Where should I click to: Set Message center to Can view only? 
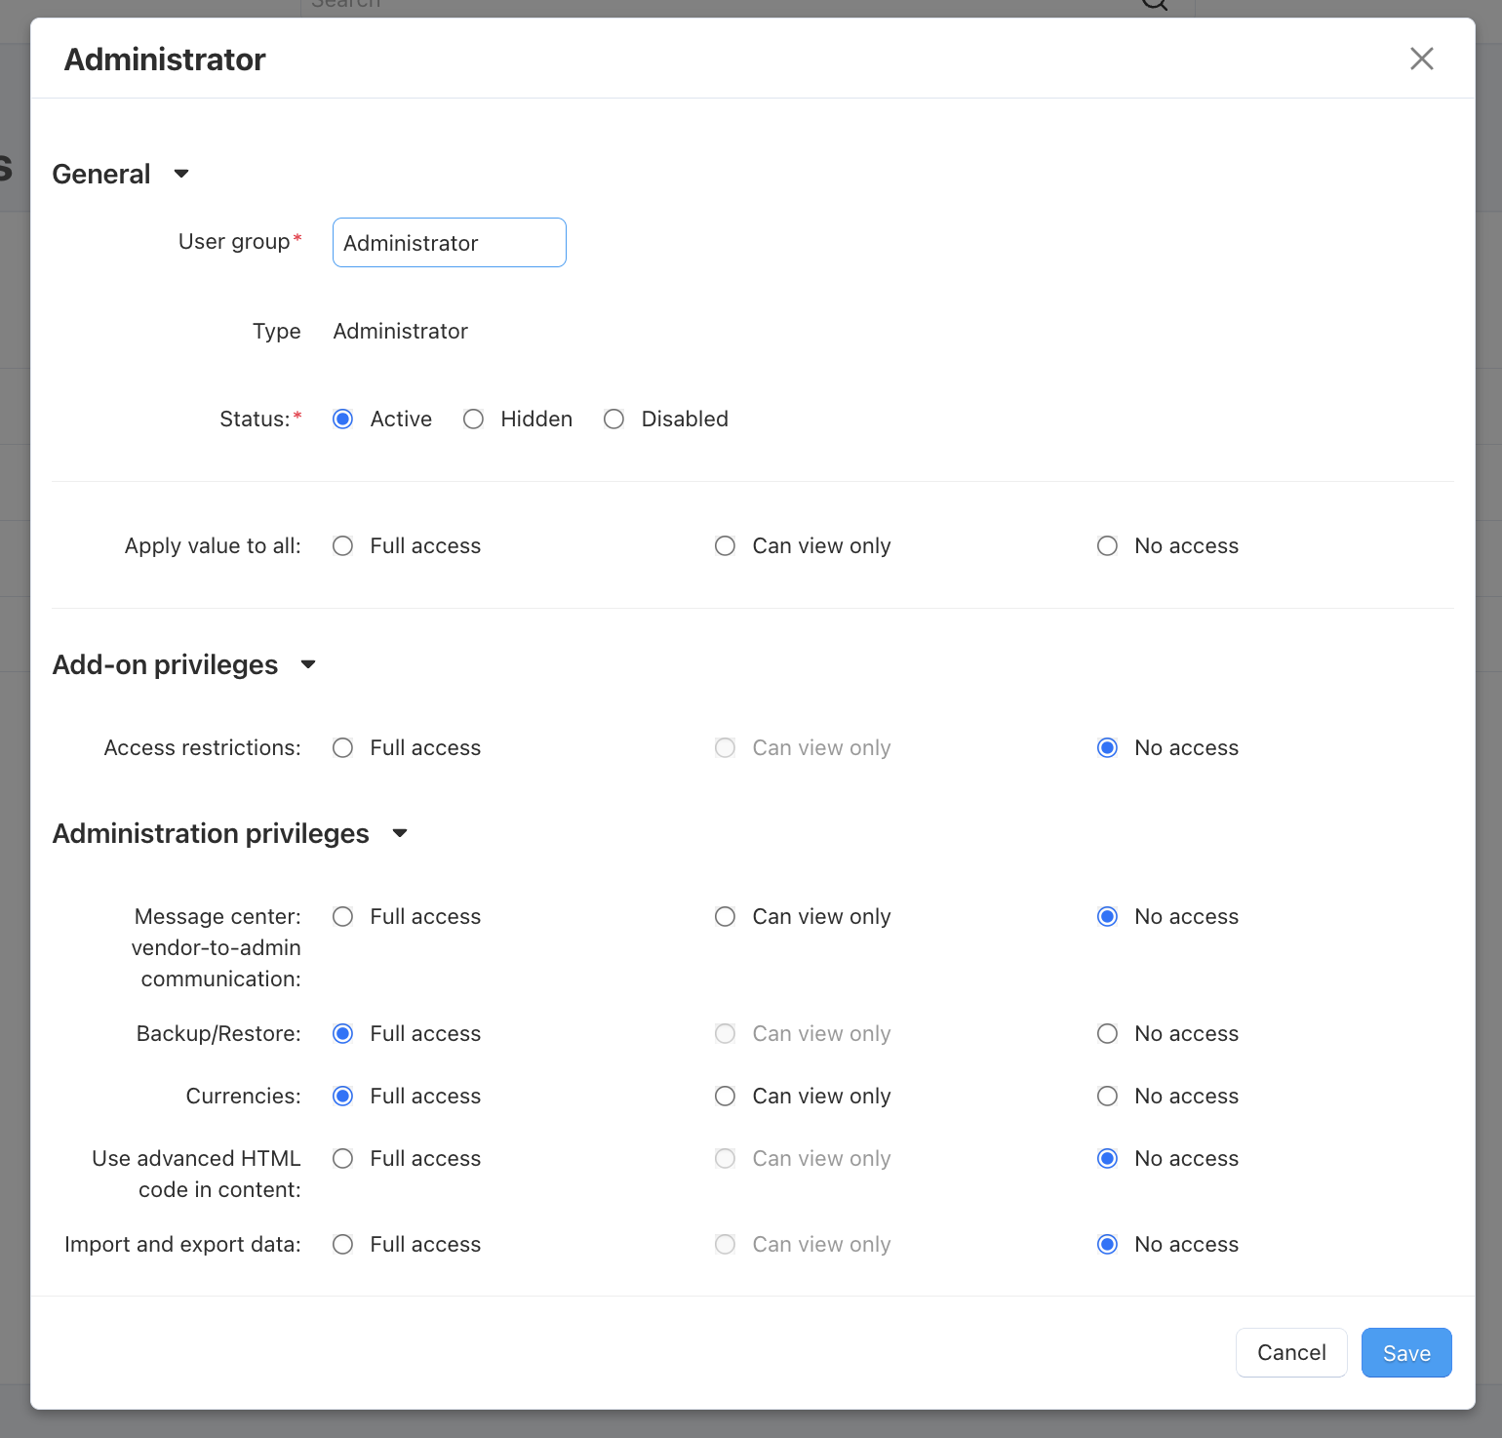click(725, 917)
